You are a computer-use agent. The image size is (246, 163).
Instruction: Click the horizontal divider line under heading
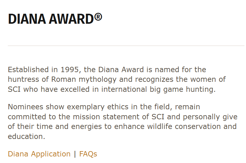[x=126, y=46]
